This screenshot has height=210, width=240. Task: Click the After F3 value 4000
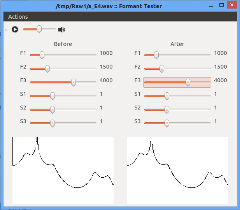[221, 80]
